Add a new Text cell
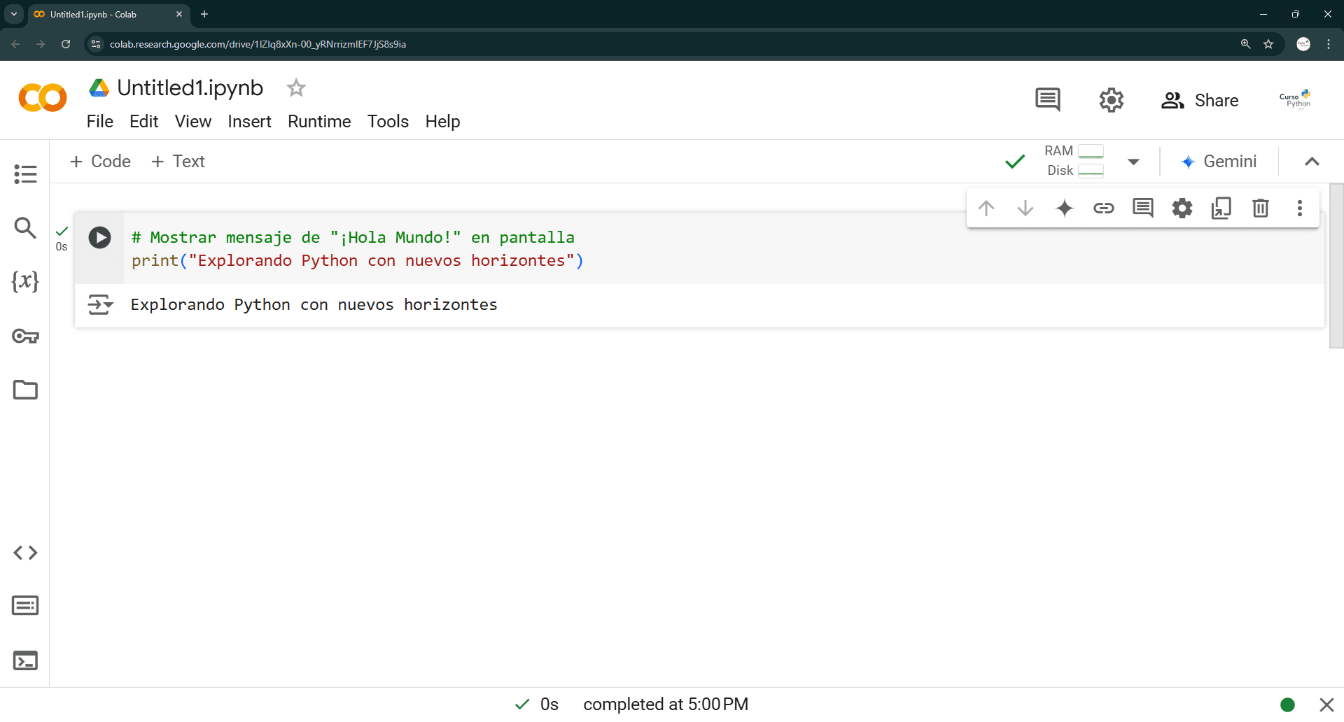 (178, 161)
